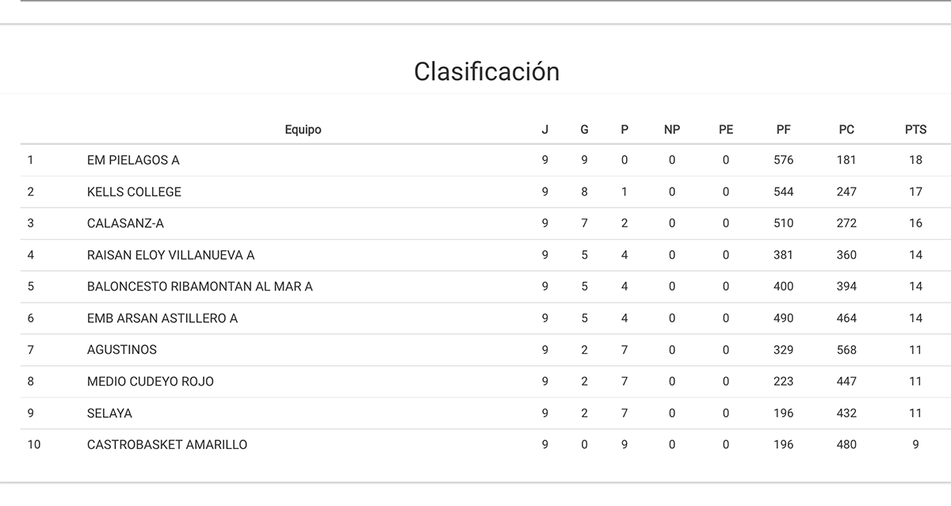
Task: Open the AGUSTINOS team entry
Action: pyautogui.click(x=122, y=350)
